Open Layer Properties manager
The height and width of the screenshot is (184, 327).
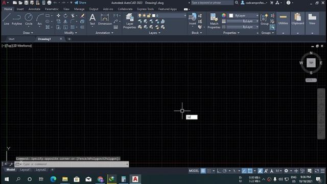tap(129, 21)
